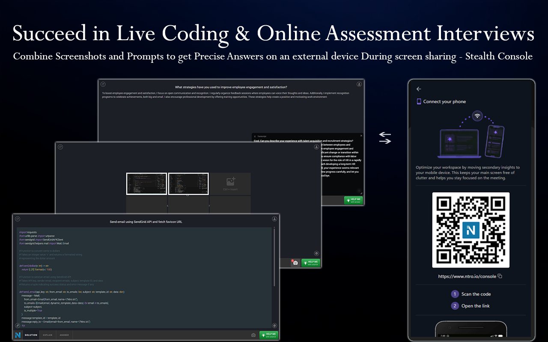The height and width of the screenshot is (342, 548).
Task: Switch to the EXPLAIN tab
Action: (x=48, y=335)
